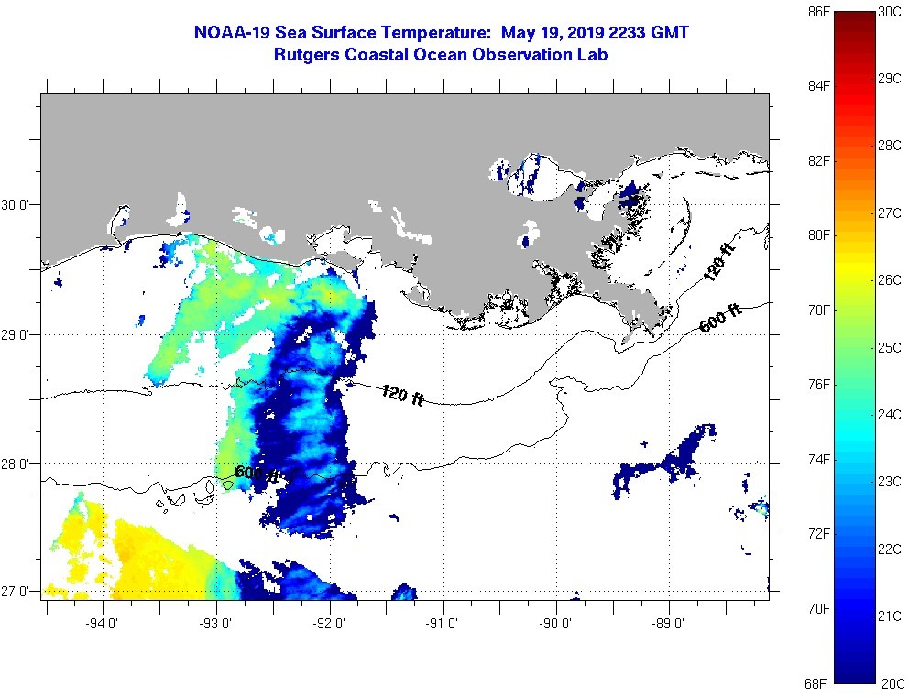This screenshot has width=909, height=697.
Task: Click the '29C' colorbar label
Action: (890, 78)
